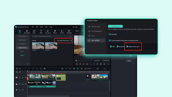Image resolution: width=172 pixels, height=97 pixels.
Task: Open the three-dot more options menu
Action: [x=71, y=36]
